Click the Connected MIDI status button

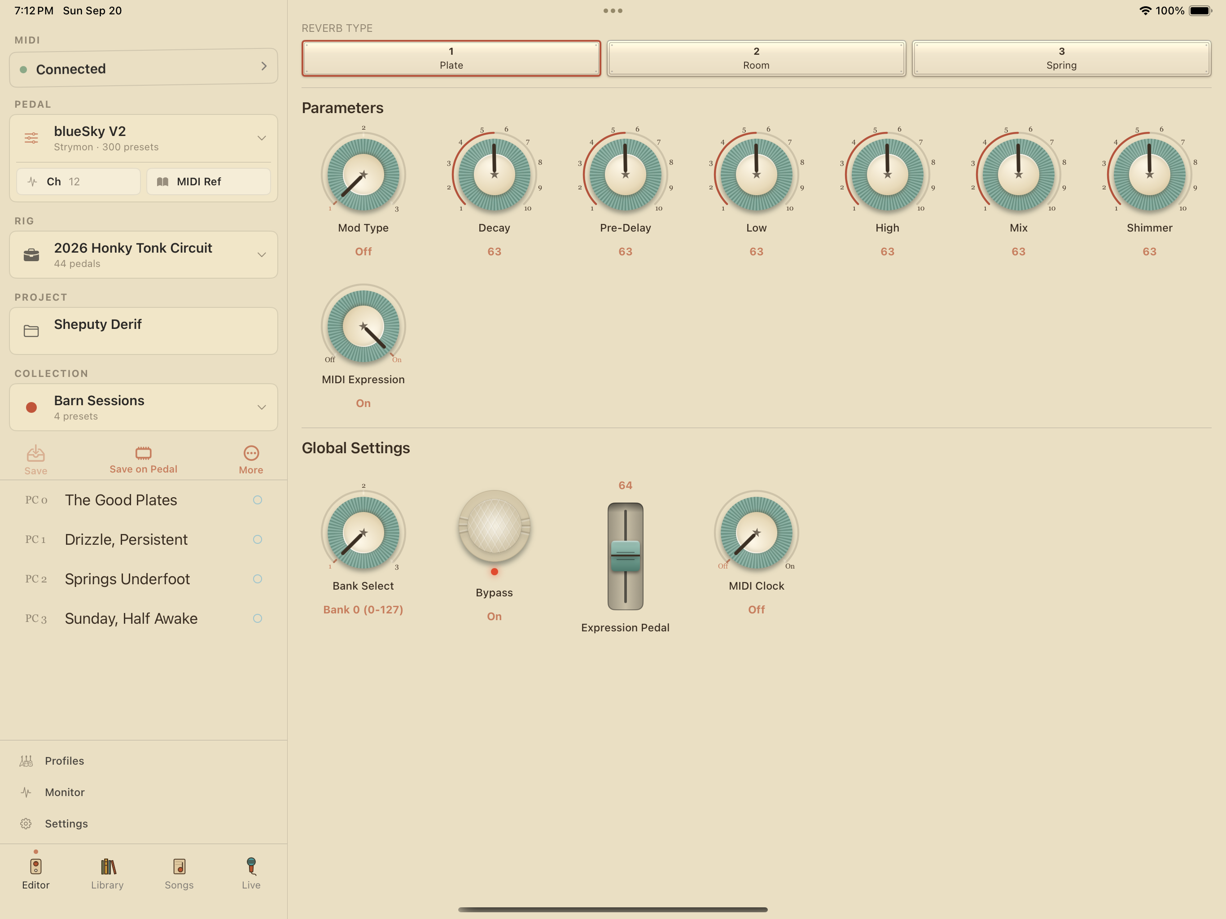click(144, 68)
